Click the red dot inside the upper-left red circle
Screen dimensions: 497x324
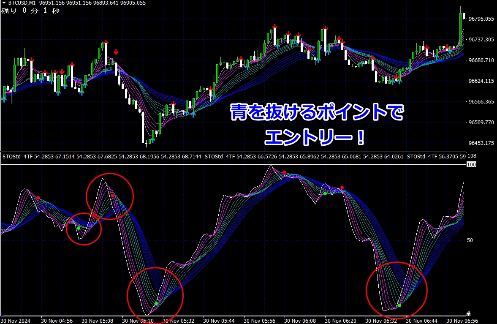112,196
